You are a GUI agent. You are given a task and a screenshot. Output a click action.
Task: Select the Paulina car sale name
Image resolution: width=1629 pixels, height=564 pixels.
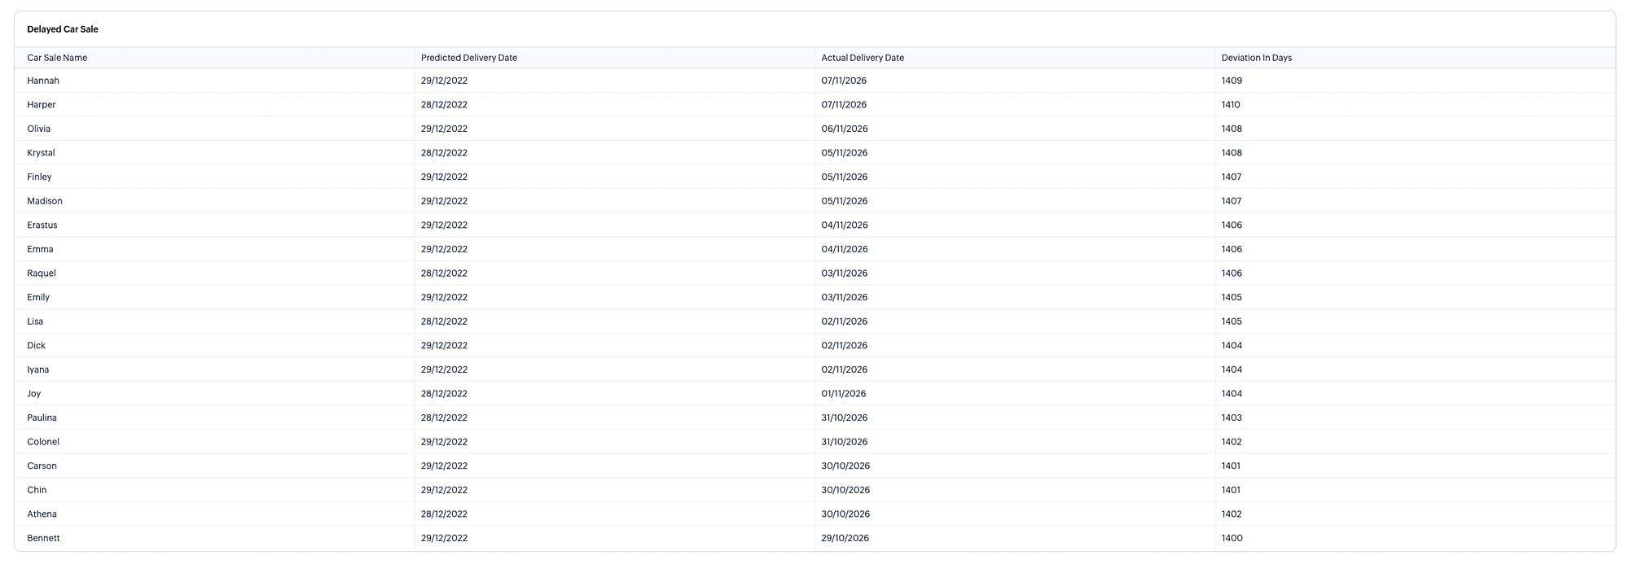[x=42, y=418]
